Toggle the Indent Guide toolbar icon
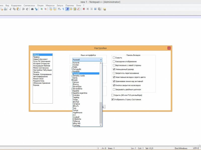The width and height of the screenshot is (201, 150). pos(67,9)
